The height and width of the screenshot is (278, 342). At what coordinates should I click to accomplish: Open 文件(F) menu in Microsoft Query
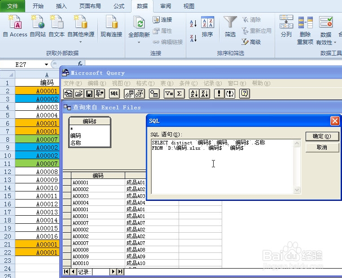coord(73,83)
